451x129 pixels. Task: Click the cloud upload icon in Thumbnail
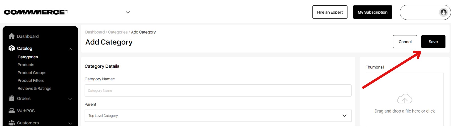tap(405, 99)
